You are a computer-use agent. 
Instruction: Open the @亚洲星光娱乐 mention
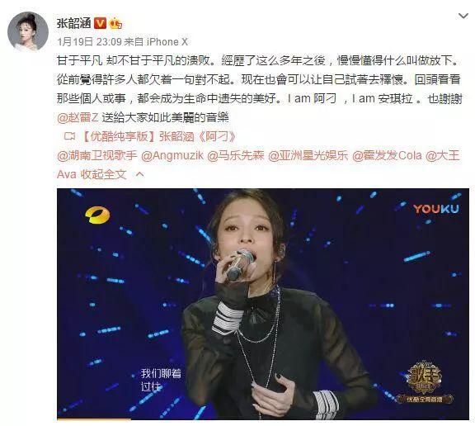pos(308,155)
